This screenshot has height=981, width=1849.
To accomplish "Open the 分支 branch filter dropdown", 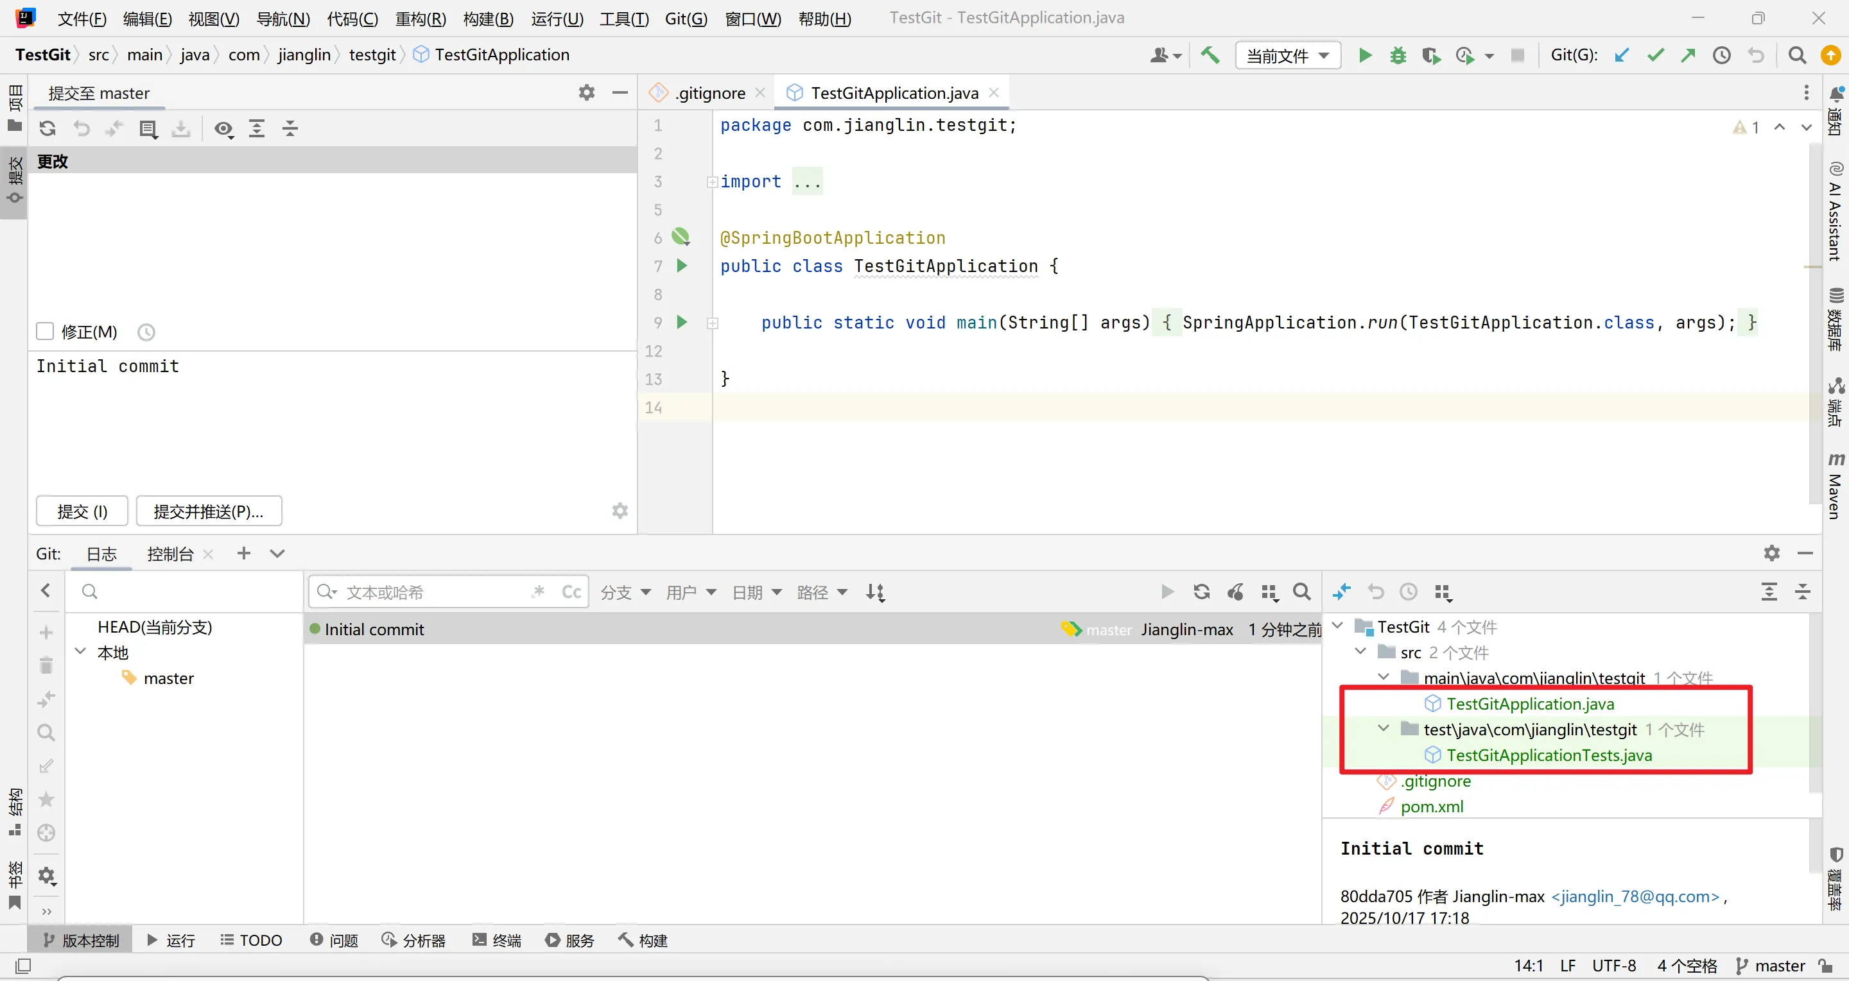I will click(625, 592).
